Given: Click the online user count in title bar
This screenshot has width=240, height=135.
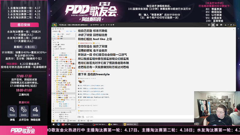Looking at the screenshot, I should pyautogui.click(x=102, y=25).
